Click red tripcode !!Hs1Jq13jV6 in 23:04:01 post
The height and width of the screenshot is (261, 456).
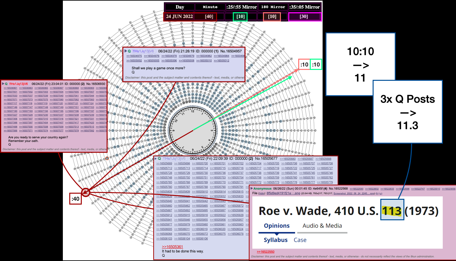click(18, 83)
